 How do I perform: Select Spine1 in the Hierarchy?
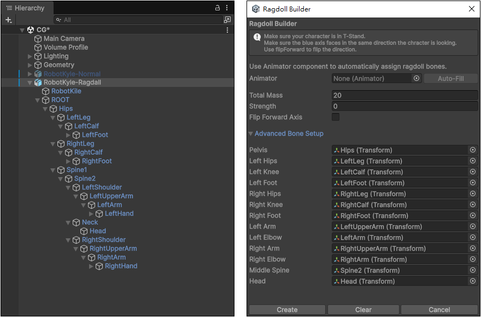click(x=77, y=169)
